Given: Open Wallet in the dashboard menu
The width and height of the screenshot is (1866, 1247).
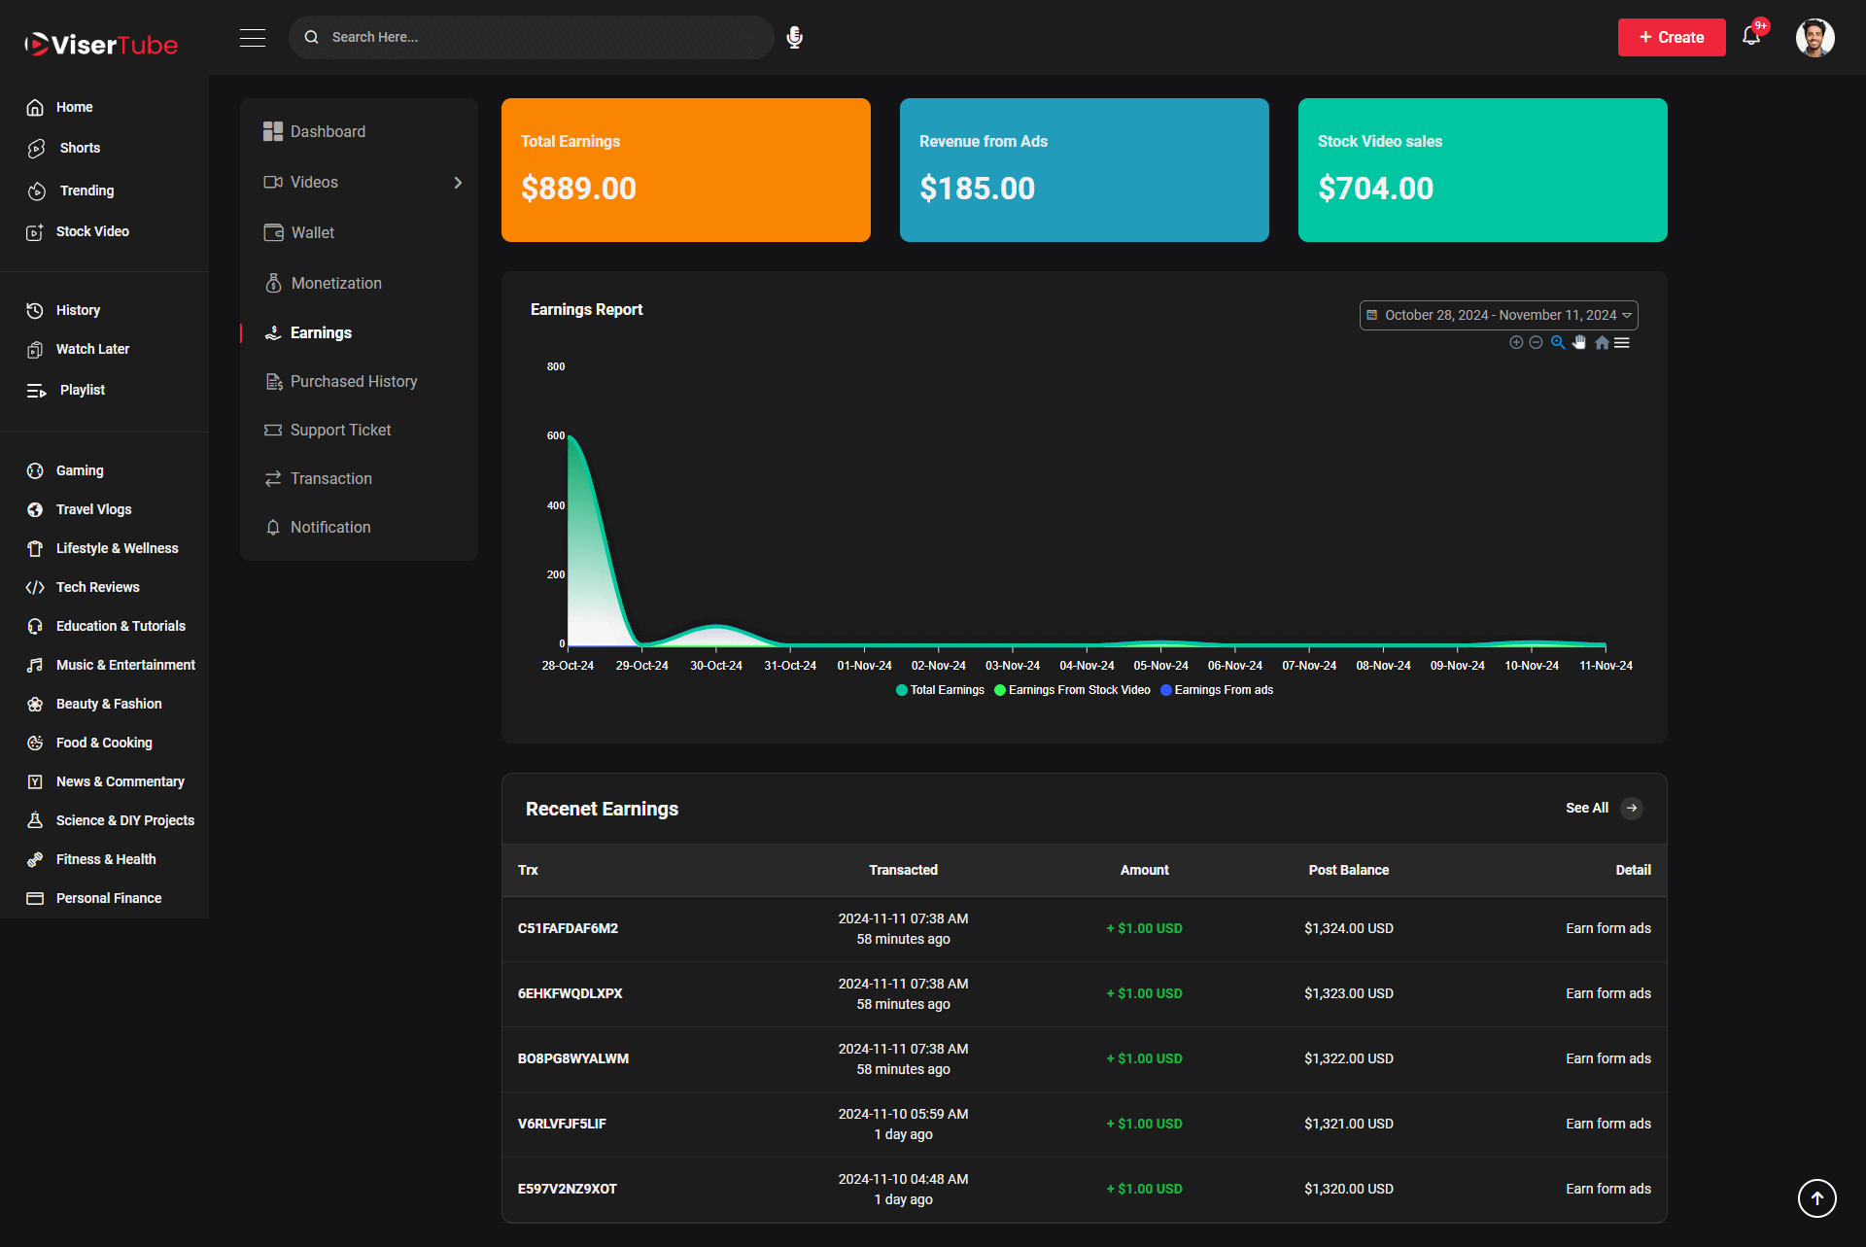Looking at the screenshot, I should coord(313,232).
